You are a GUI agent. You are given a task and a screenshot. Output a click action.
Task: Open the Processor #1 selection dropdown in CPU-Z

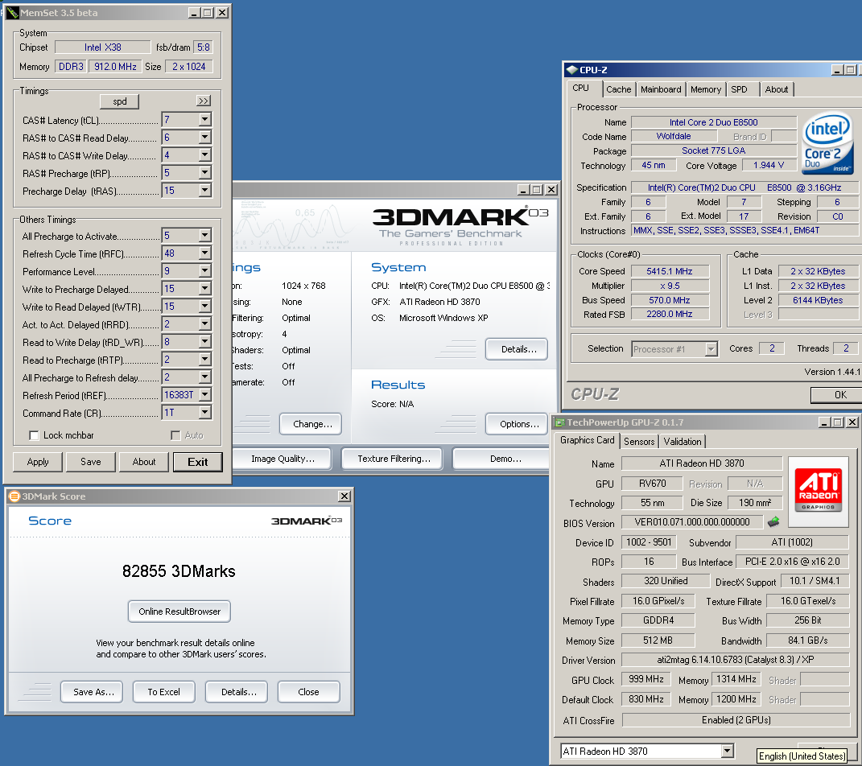pos(711,349)
